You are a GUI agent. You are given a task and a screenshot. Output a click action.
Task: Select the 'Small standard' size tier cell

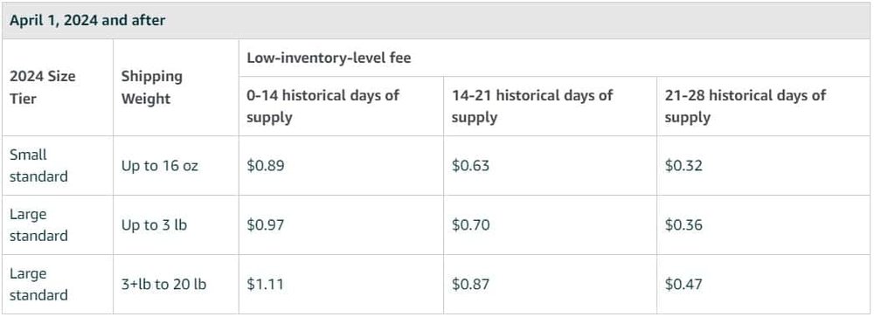[x=38, y=165]
